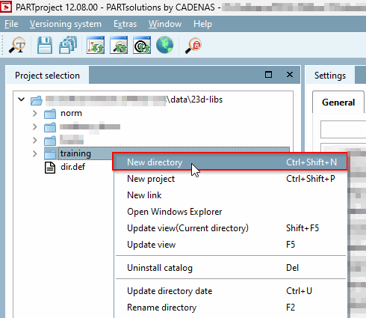Screen dimensions: 366x318
Task: Collapse the root data\23d-libs node
Action: [x=22, y=100]
